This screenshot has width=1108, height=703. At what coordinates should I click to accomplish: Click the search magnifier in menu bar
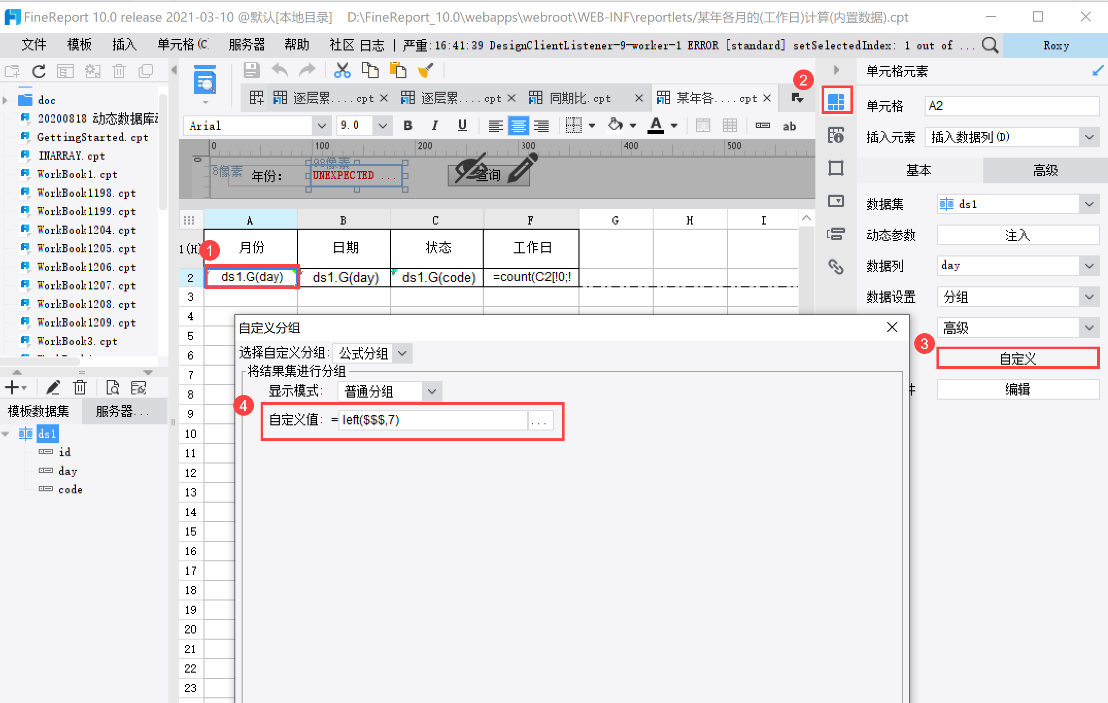(990, 45)
